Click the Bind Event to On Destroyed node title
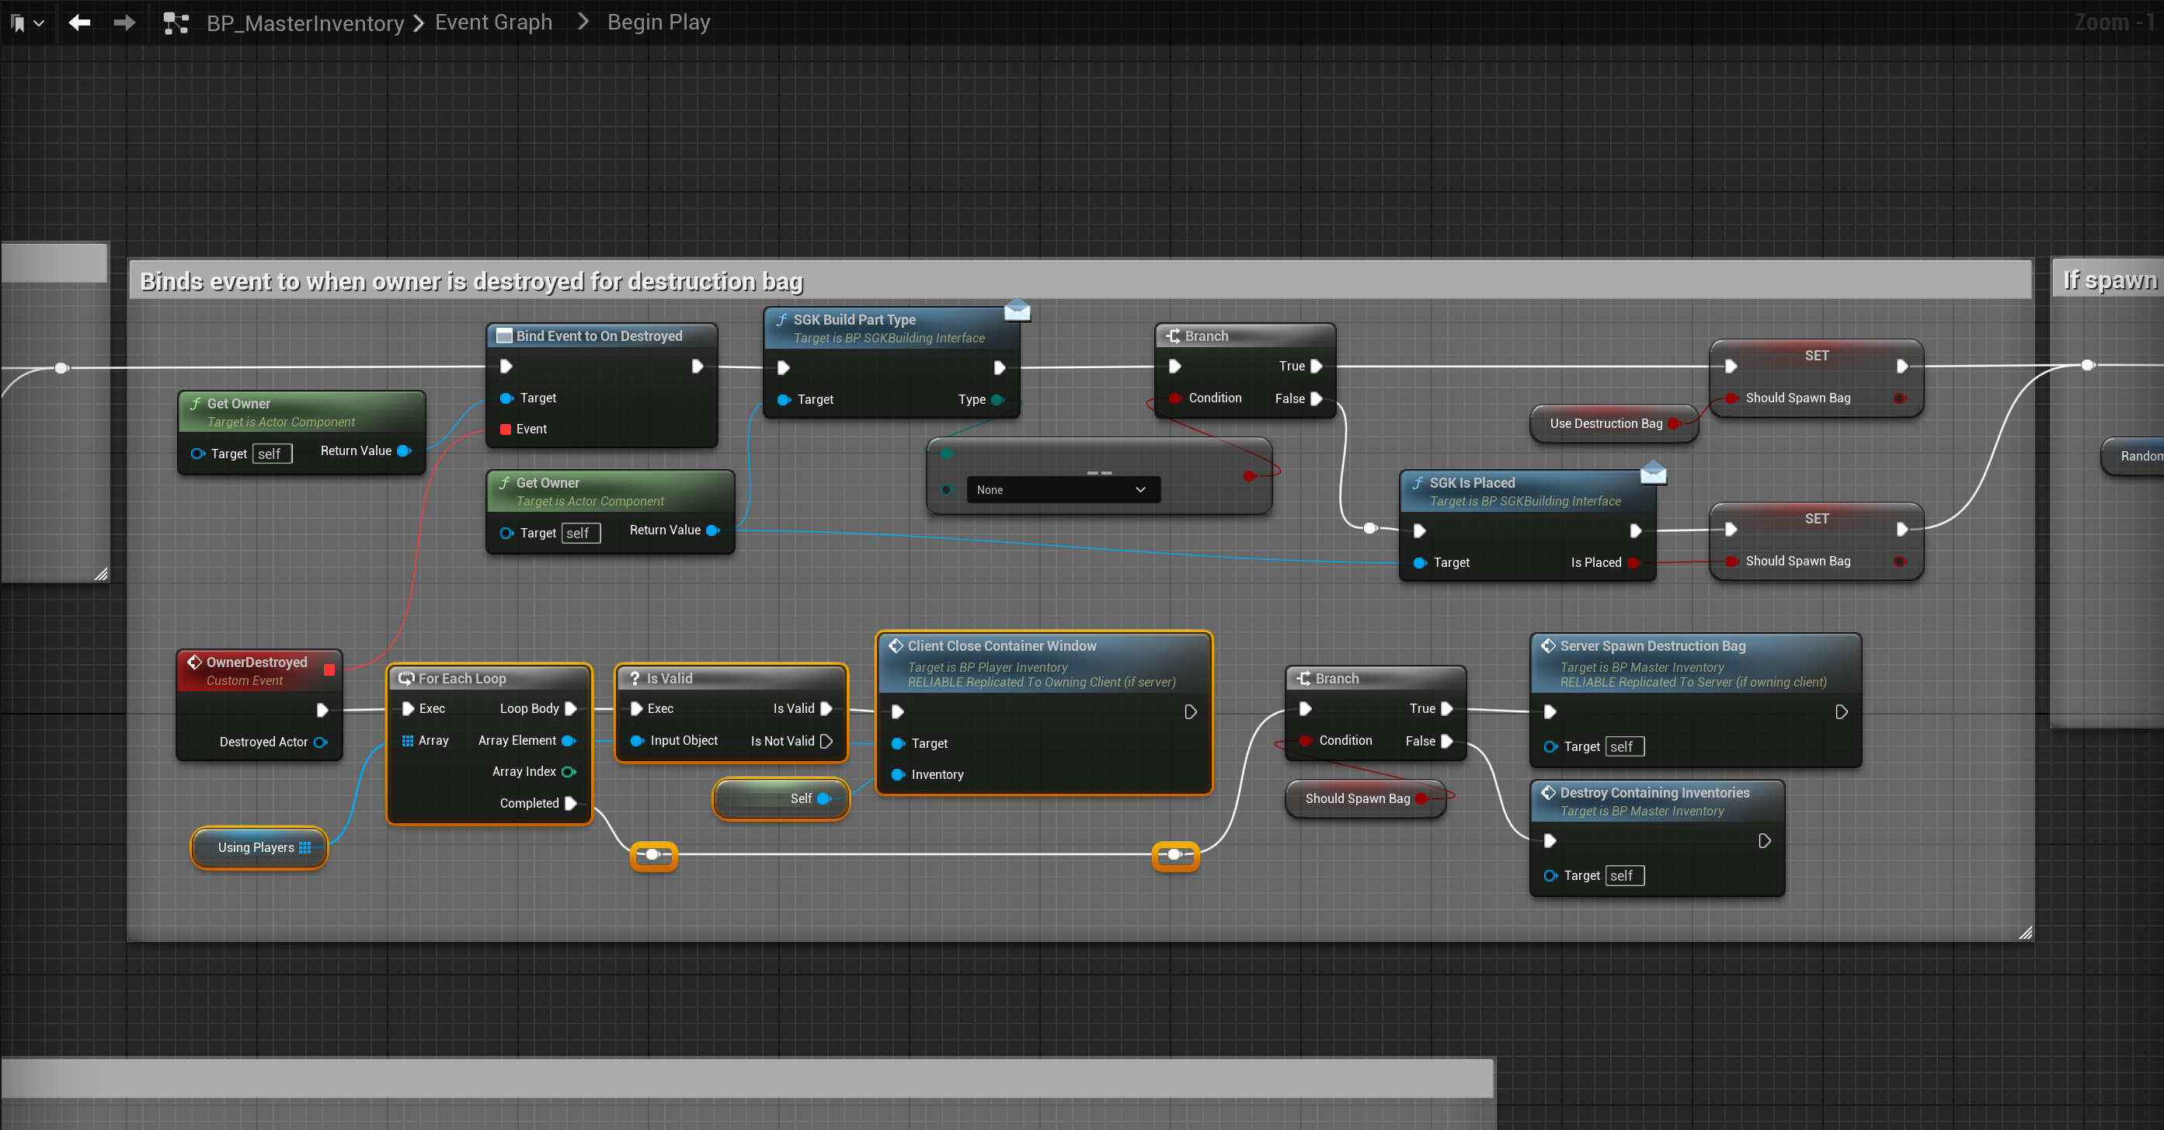2164x1130 pixels. click(598, 336)
